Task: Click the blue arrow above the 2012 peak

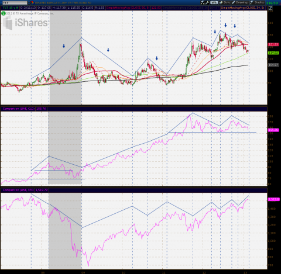Action: (225, 25)
